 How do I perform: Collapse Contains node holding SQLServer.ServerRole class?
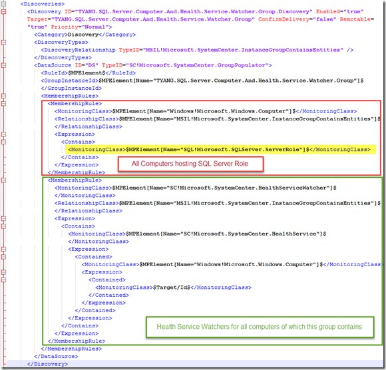3,142
